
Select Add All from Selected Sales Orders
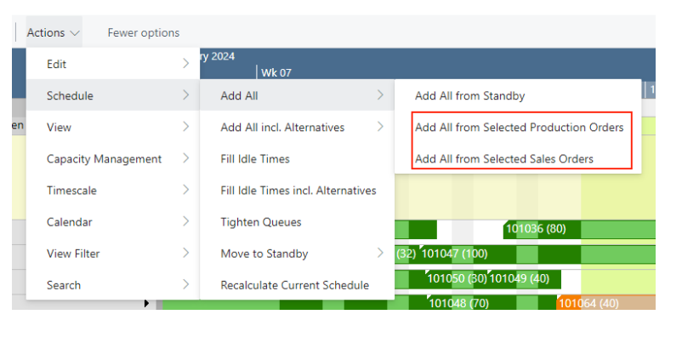tap(504, 159)
